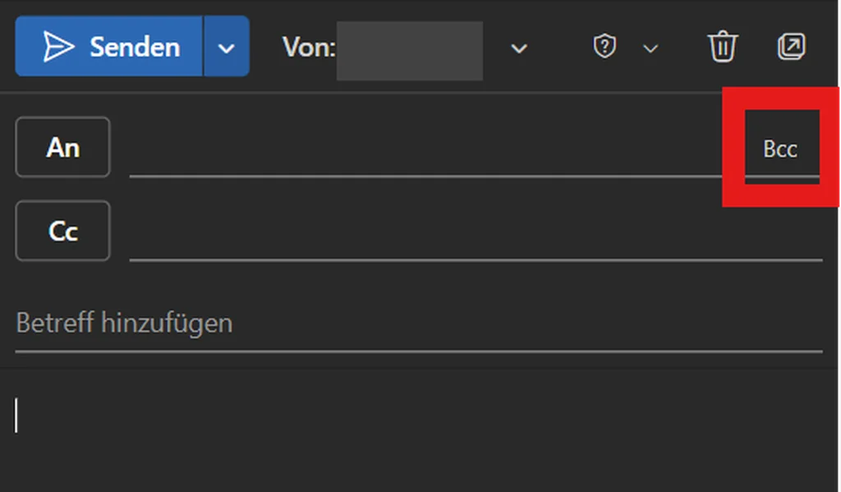Click the blinking text cursor in body

click(16, 415)
